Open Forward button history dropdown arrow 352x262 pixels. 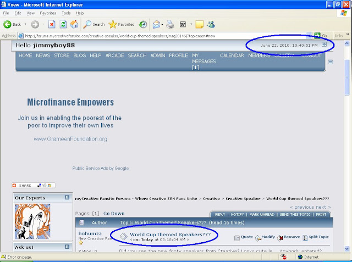click(x=43, y=24)
